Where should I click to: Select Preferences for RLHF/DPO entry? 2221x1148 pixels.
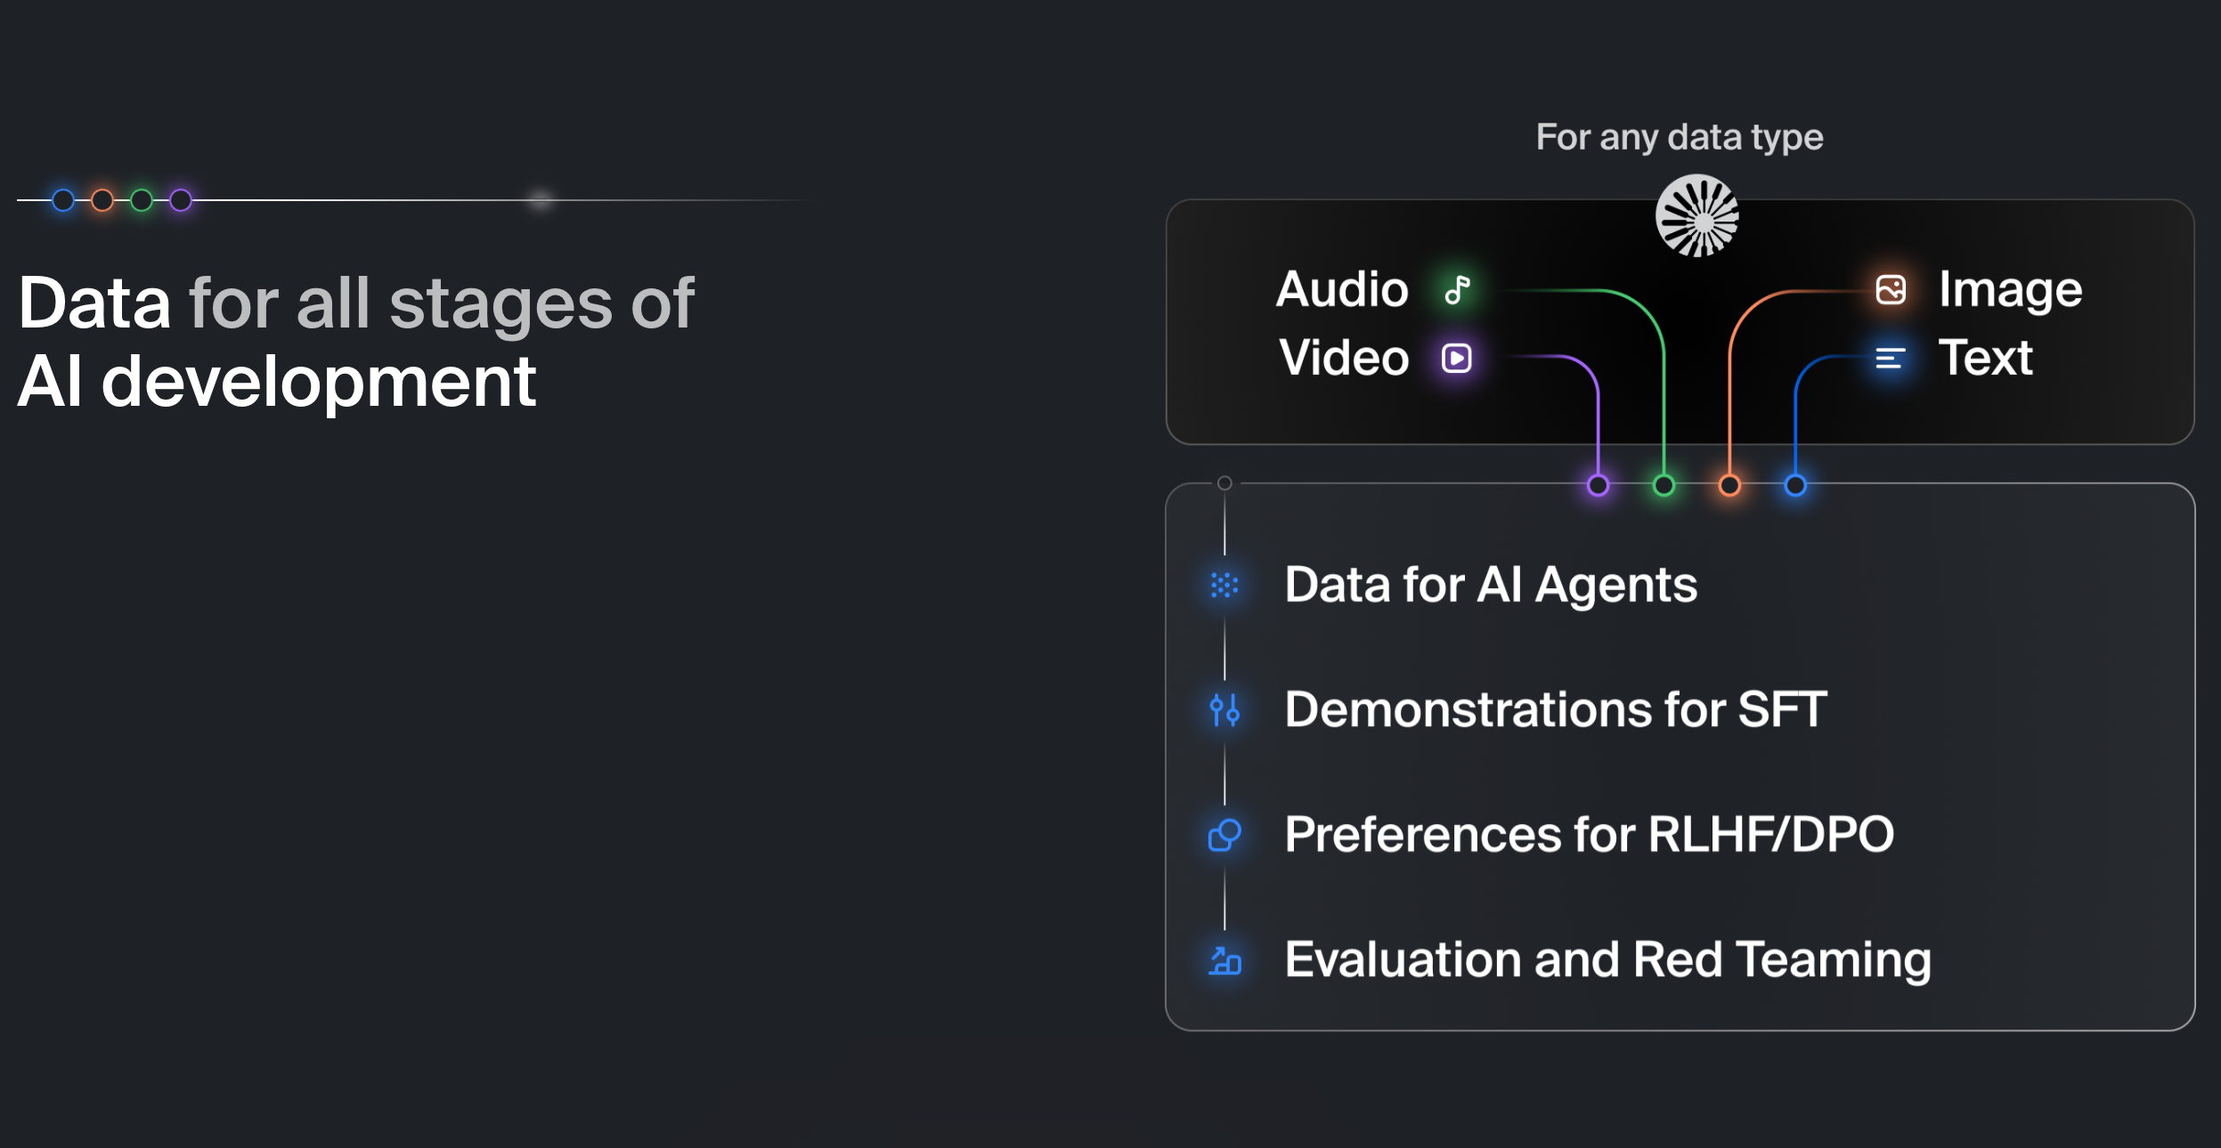[1590, 835]
